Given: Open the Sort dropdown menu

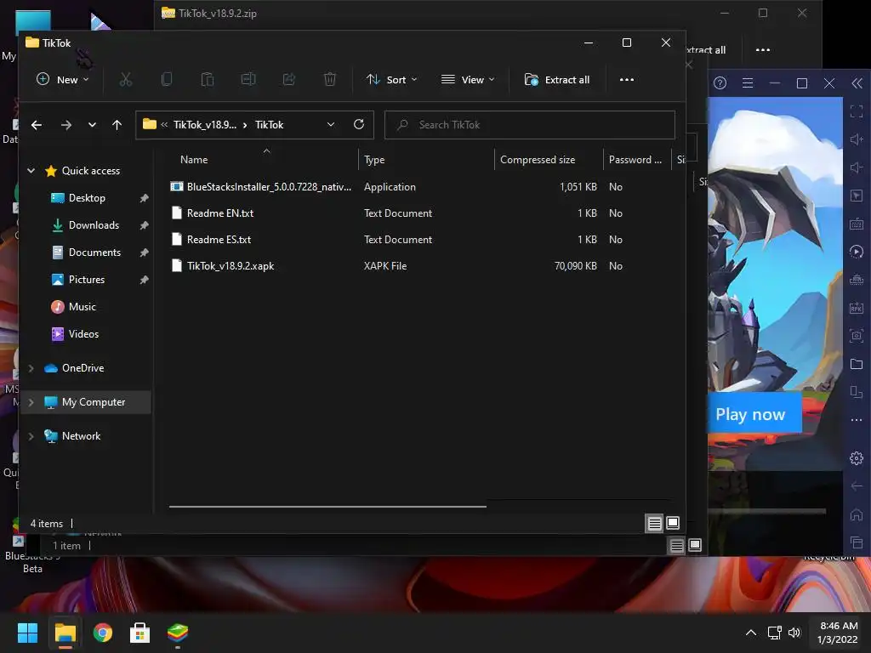Looking at the screenshot, I should pyautogui.click(x=391, y=79).
